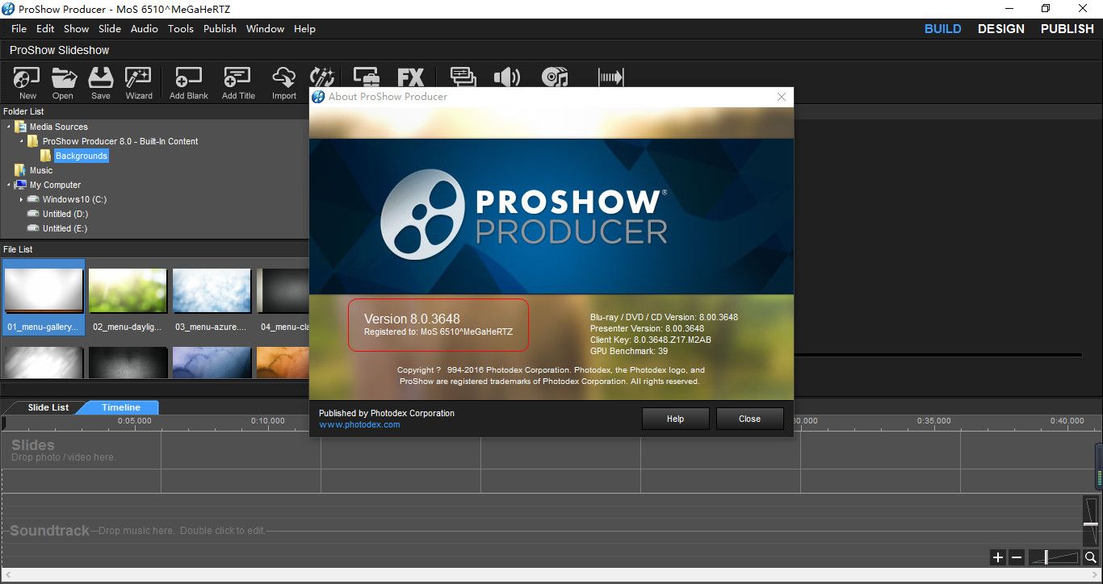Open the File menu
Screen dimensions: 1103x584
coord(19,28)
